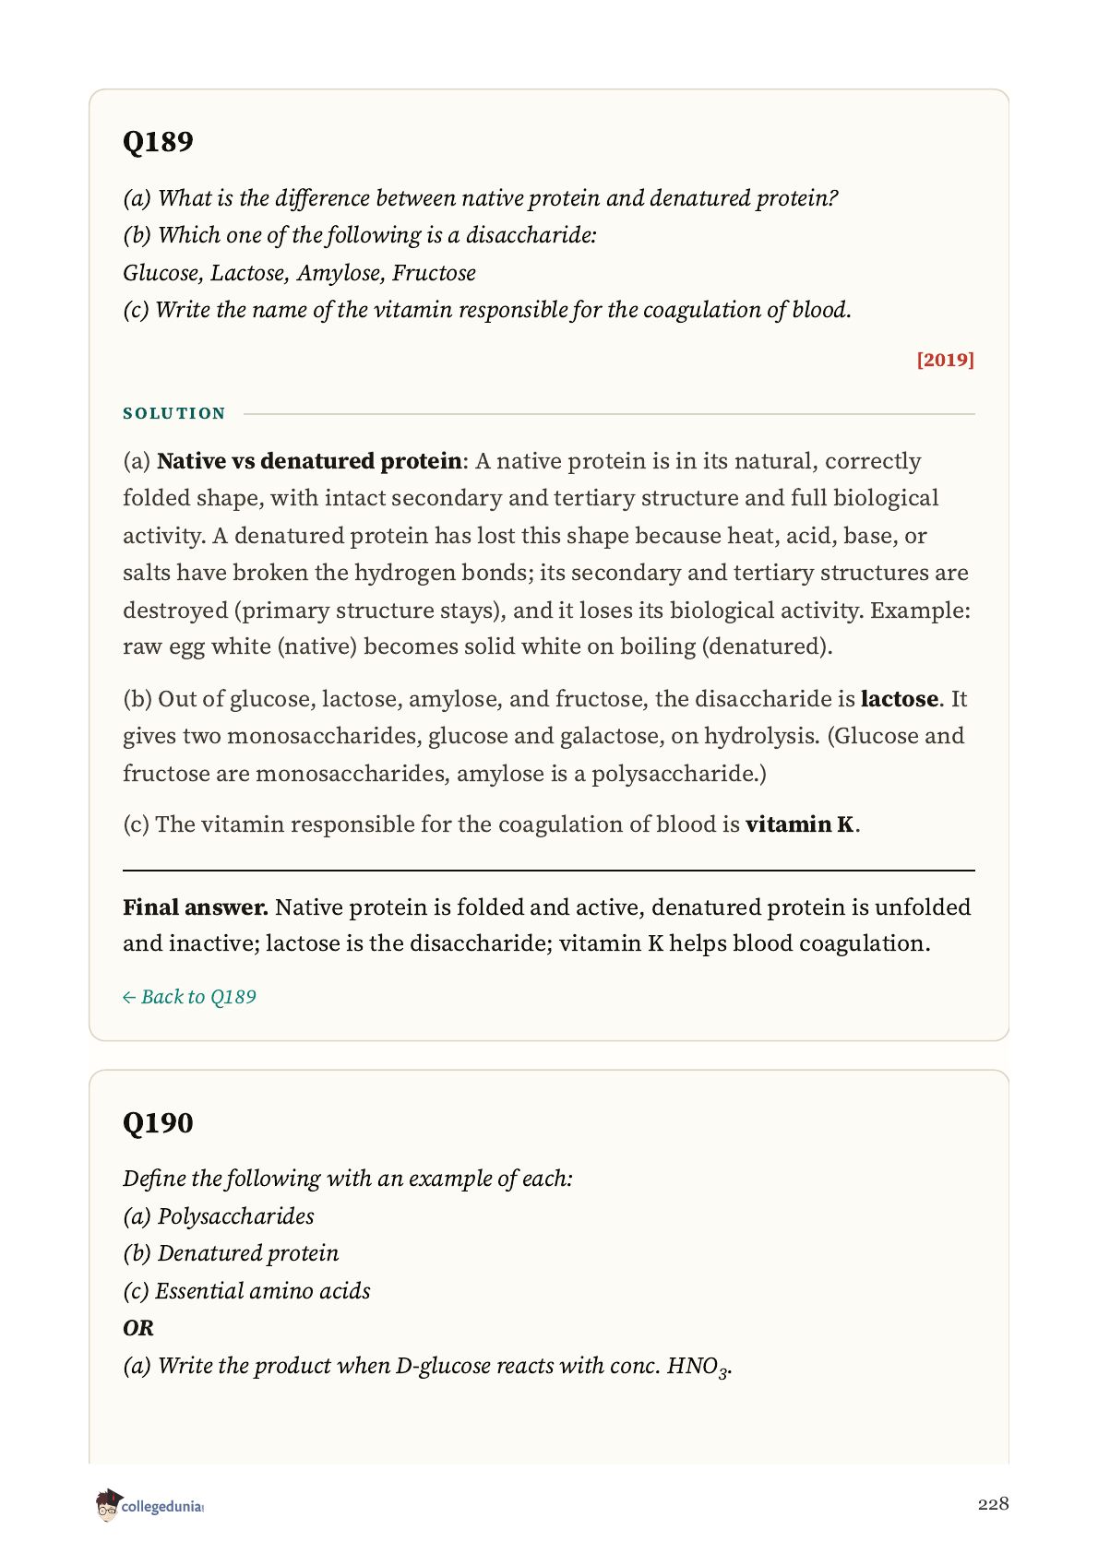Click the bold text vitamin K
Screen dimensions: 1098x1553
point(800,824)
